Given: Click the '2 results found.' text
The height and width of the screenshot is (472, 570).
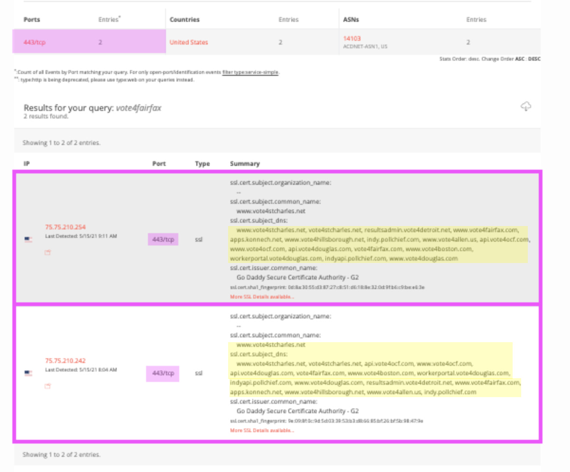Looking at the screenshot, I should coord(46,116).
